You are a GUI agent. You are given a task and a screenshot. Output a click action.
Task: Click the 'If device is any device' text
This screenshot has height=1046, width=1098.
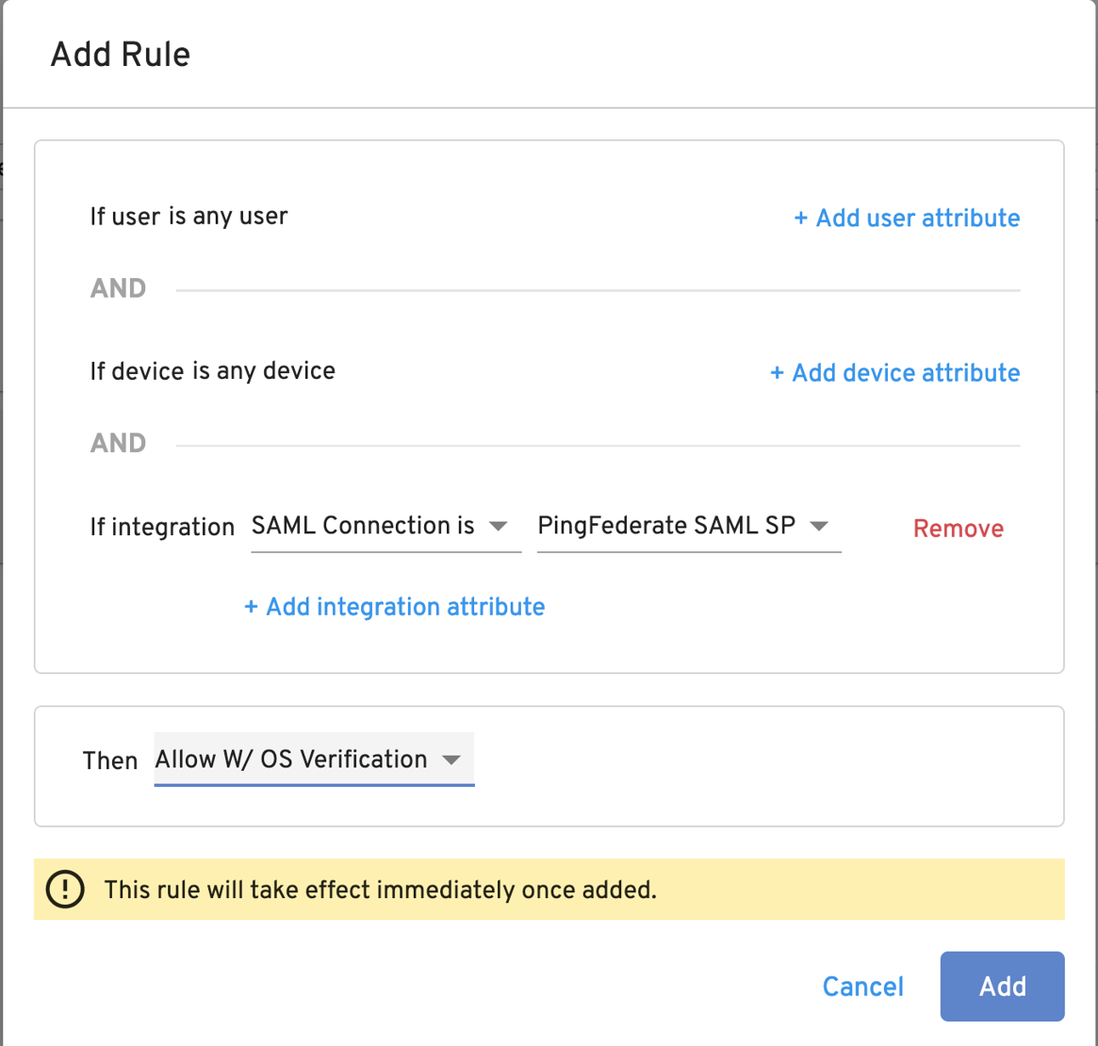tap(212, 371)
